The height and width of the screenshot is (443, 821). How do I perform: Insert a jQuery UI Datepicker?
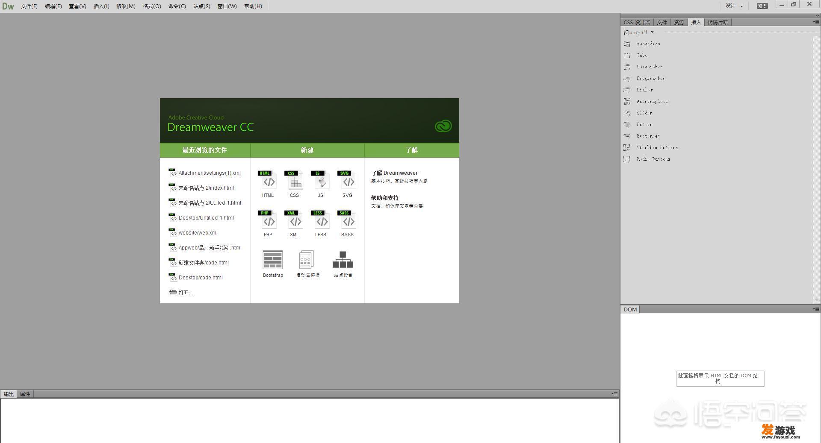tap(643, 67)
